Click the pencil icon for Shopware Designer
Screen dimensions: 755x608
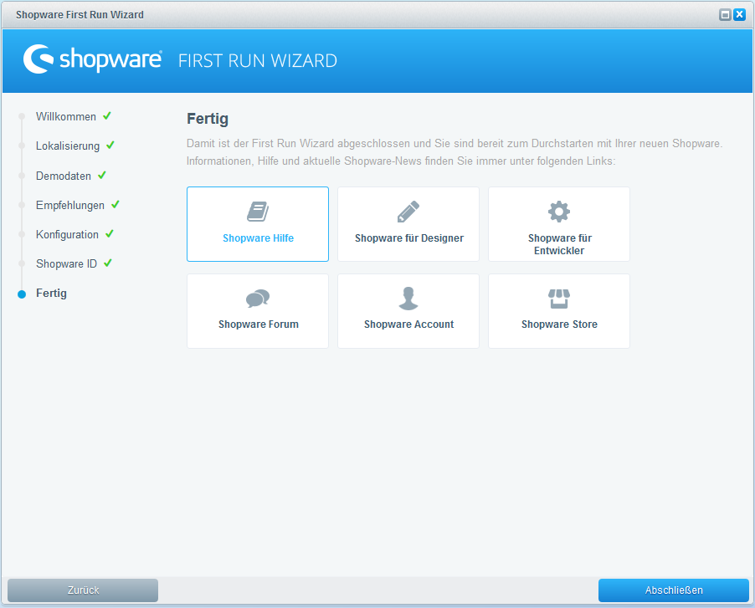(408, 212)
